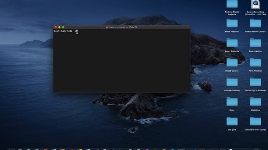The width and height of the screenshot is (268, 150).
Task: Select the skillshare-web-course folder
Action: click(255, 121)
